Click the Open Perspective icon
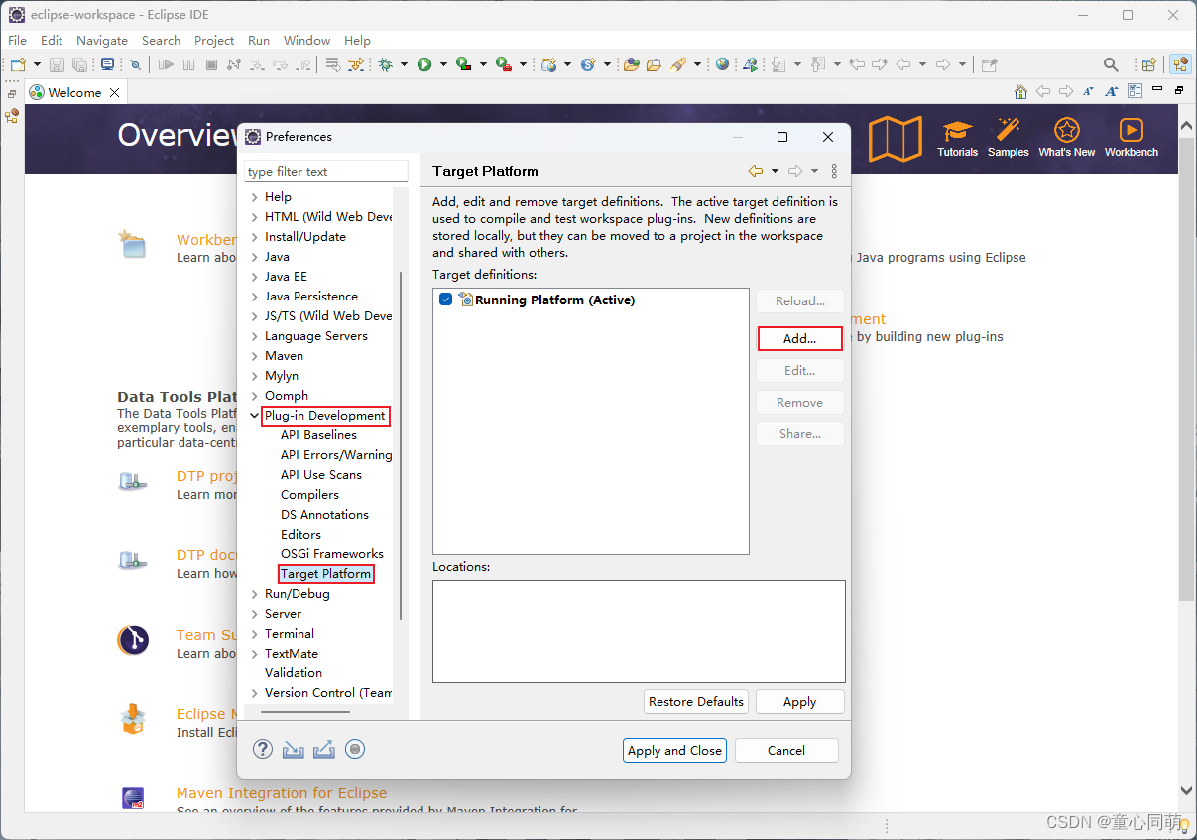This screenshot has width=1197, height=840. pyautogui.click(x=1148, y=65)
